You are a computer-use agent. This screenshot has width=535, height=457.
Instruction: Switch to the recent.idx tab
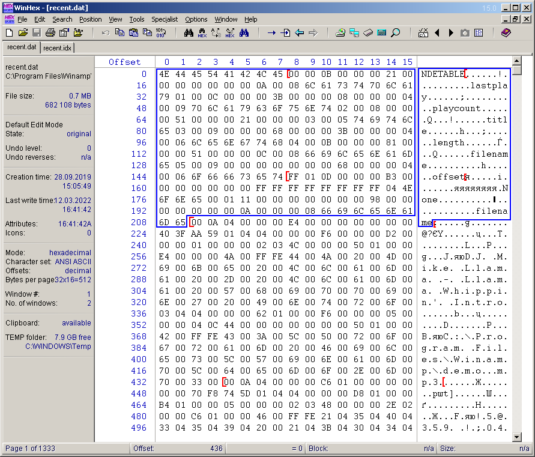click(58, 47)
